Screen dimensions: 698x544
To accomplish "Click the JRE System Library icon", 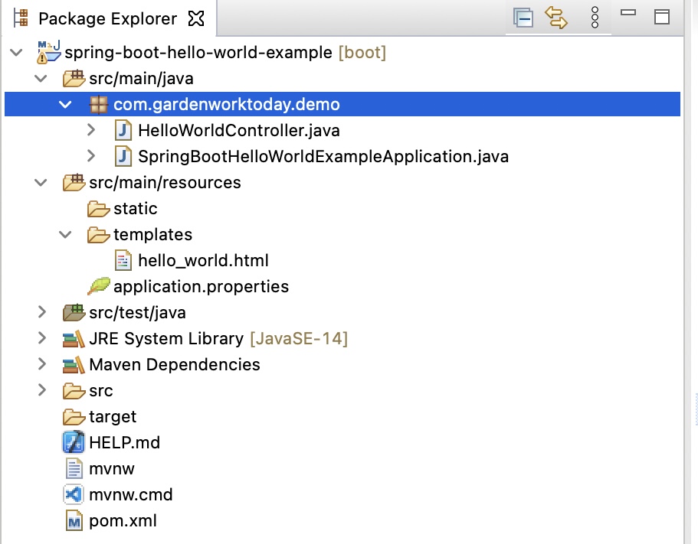I will click(74, 338).
